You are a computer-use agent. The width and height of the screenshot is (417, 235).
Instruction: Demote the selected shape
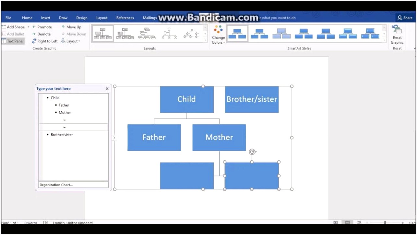[42, 34]
